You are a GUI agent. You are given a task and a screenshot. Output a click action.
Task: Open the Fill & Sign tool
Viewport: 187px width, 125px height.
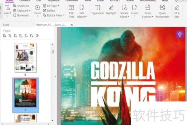point(177,11)
